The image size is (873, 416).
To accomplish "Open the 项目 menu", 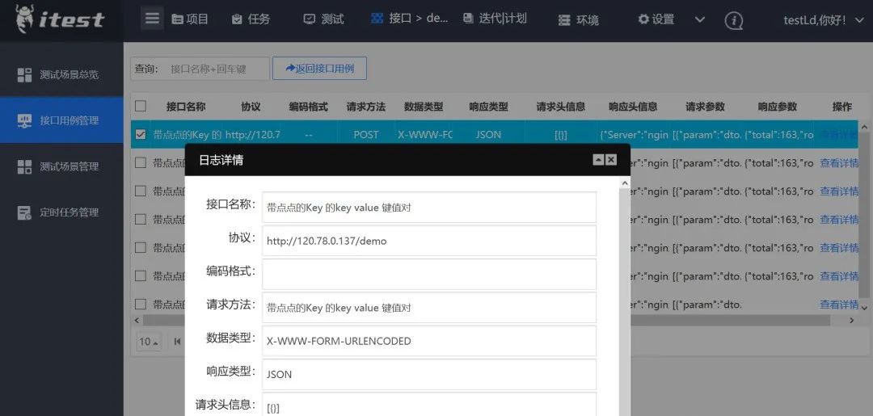I will tap(190, 19).
